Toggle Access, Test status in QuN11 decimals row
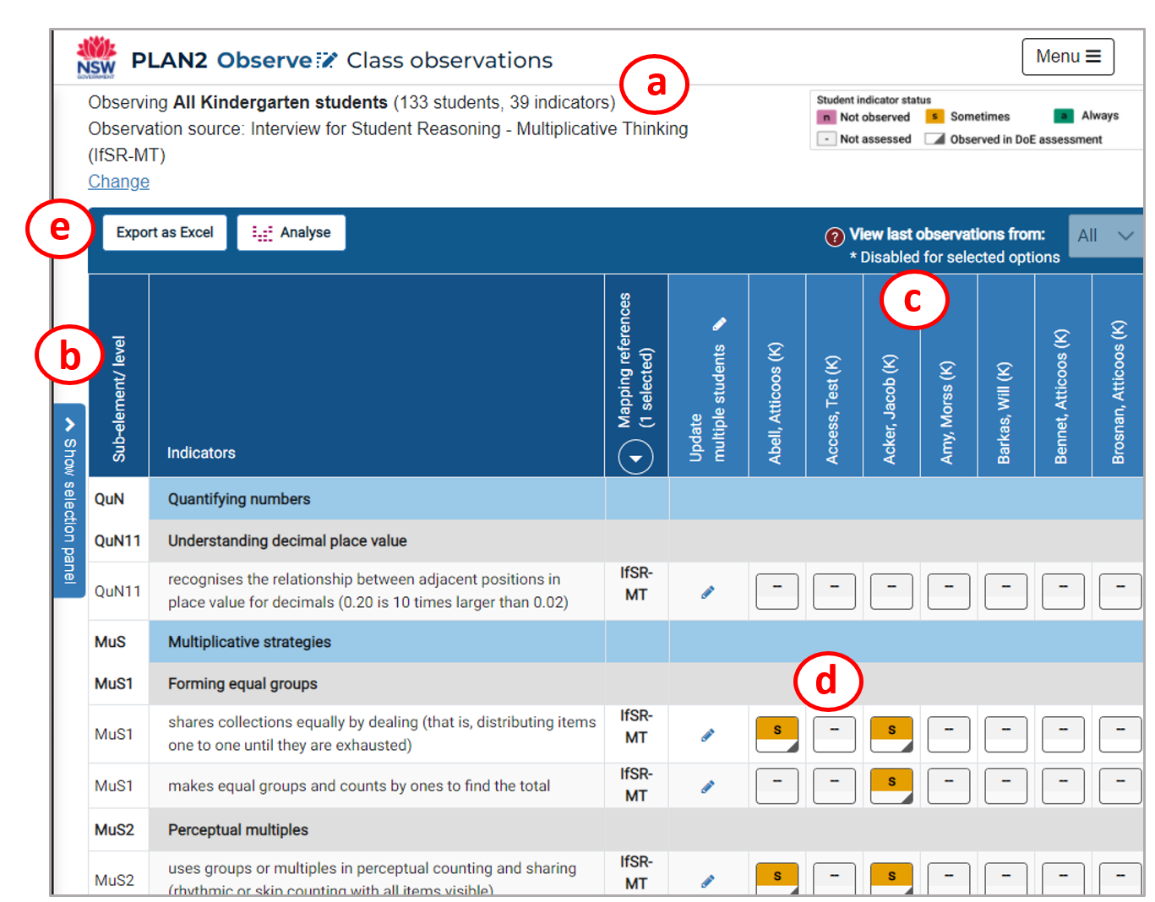 click(x=834, y=591)
